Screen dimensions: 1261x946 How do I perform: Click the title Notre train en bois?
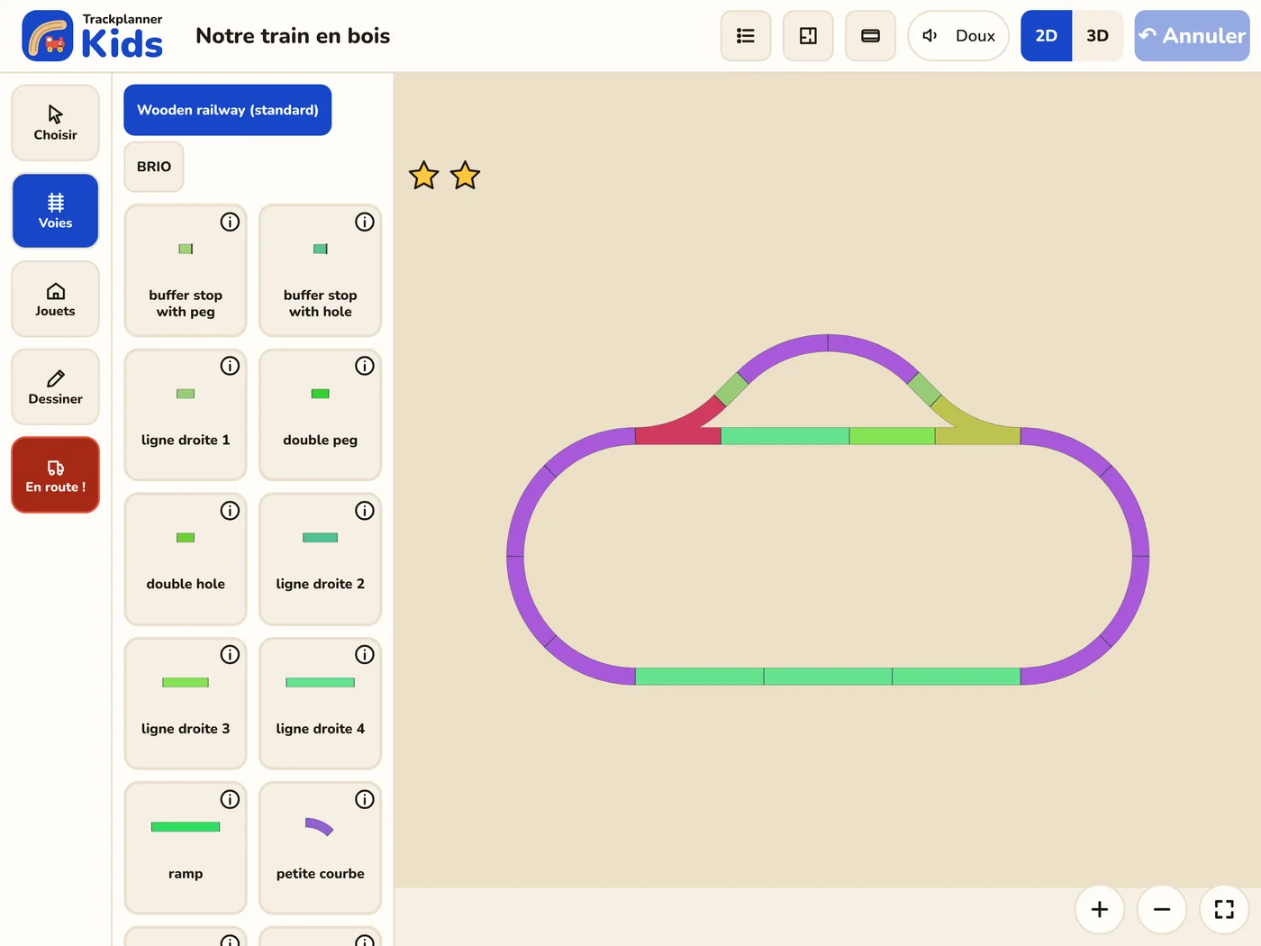point(293,36)
